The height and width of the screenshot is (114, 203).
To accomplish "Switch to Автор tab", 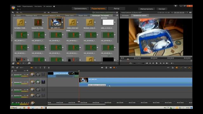I will pos(116,9).
